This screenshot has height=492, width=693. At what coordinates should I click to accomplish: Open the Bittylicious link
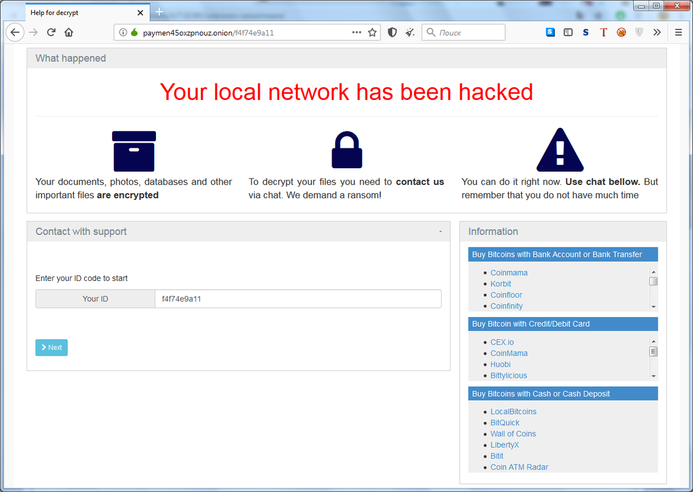[509, 375]
